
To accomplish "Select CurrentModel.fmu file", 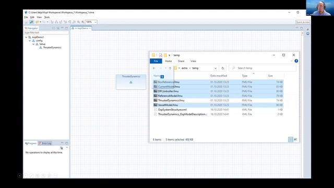I will coord(218,87).
